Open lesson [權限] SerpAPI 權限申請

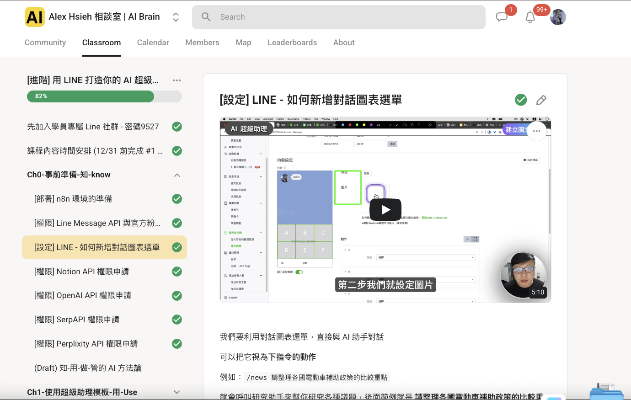pyautogui.click(x=77, y=320)
